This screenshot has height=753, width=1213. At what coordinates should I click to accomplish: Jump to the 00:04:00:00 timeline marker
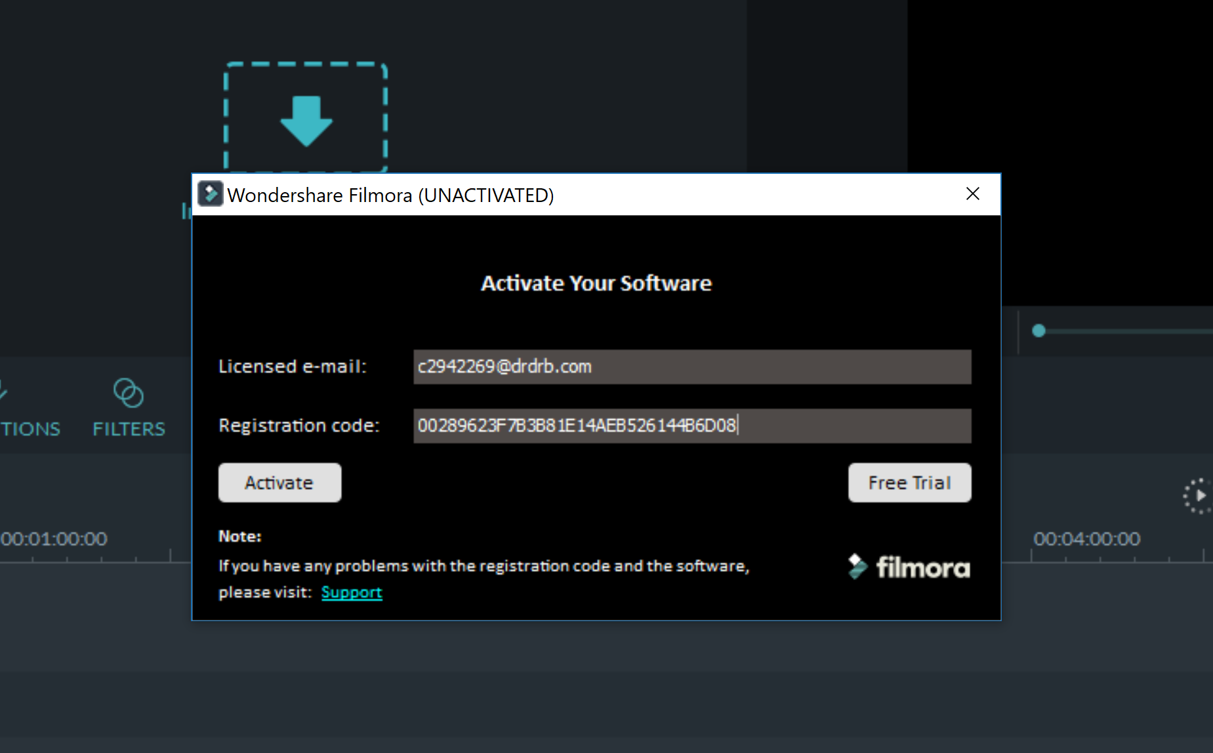click(x=1086, y=539)
